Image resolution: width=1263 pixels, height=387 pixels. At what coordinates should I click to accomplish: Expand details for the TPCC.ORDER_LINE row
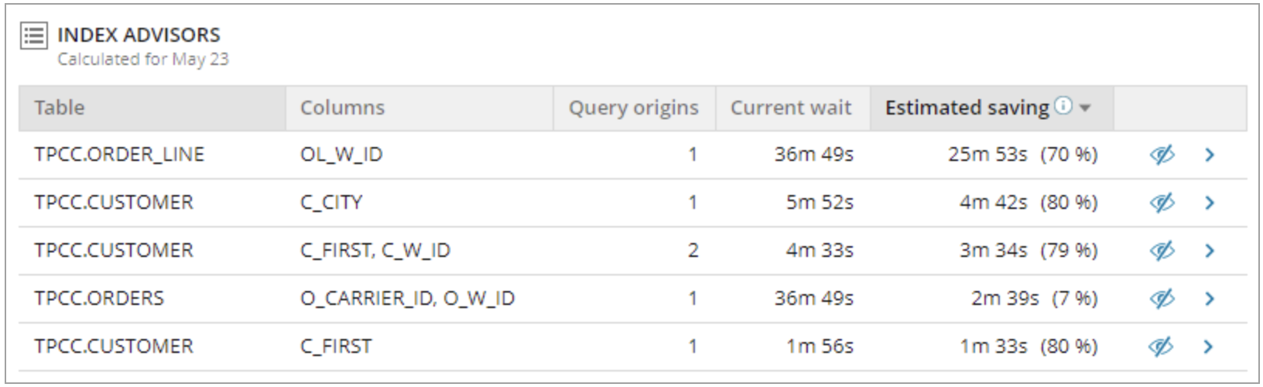(1210, 155)
